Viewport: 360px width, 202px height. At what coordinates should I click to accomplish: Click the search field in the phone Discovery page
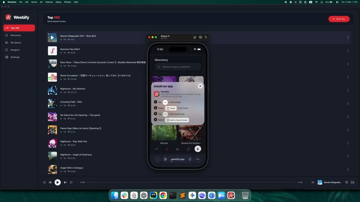click(x=178, y=67)
